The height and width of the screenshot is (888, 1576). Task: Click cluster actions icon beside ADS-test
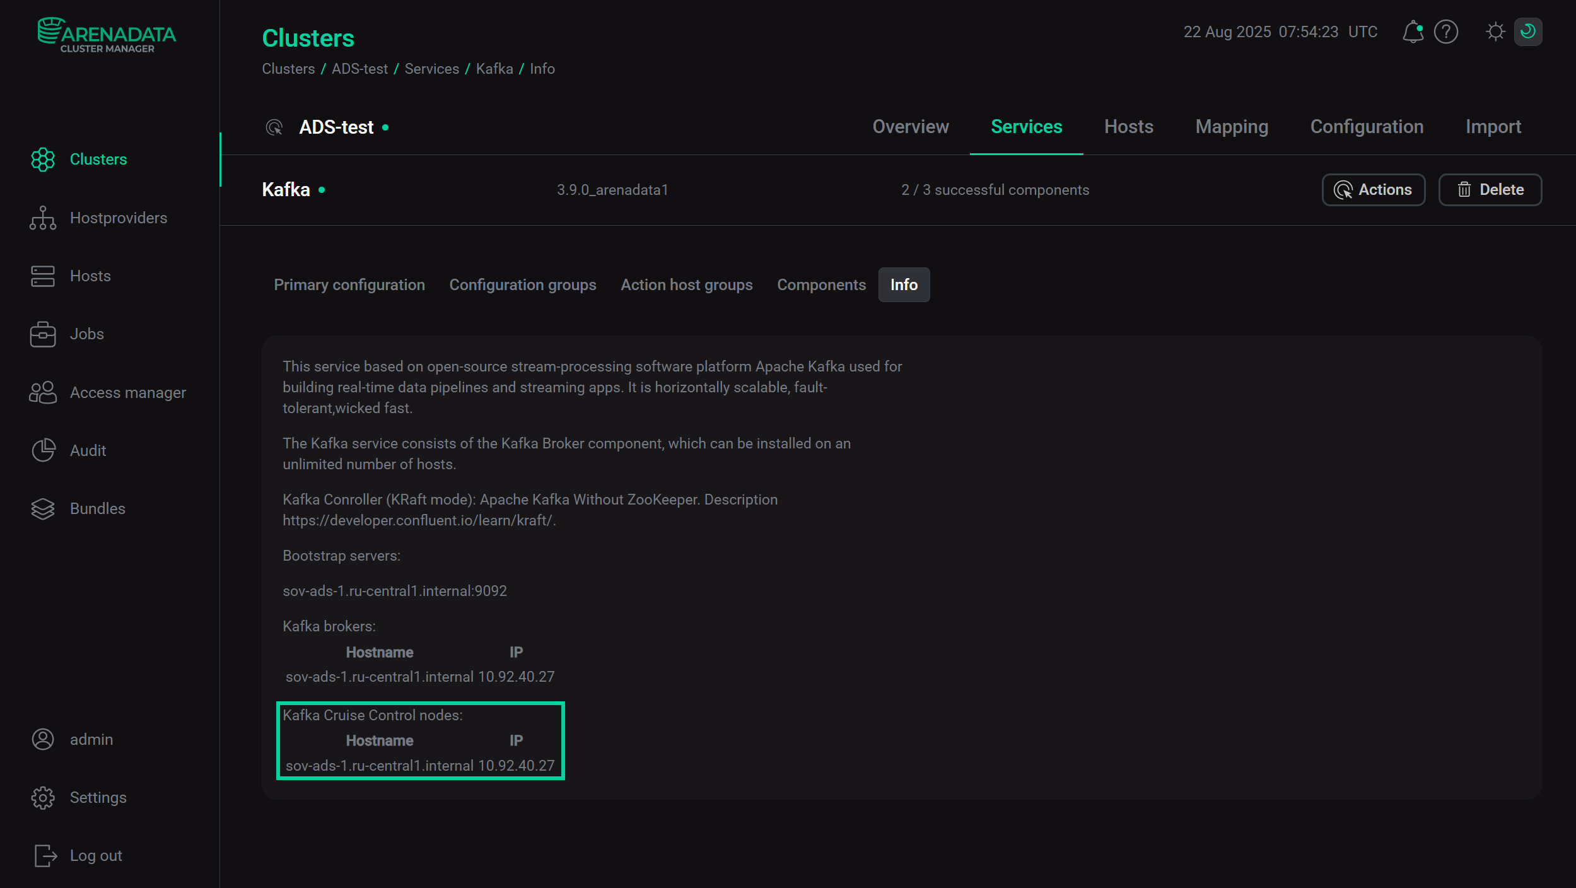(x=274, y=127)
